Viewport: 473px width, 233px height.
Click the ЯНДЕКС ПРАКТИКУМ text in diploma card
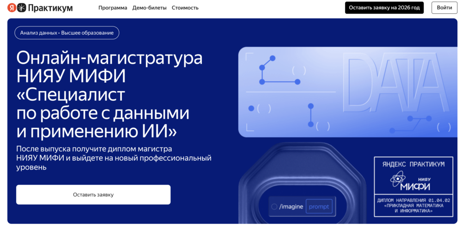click(413, 165)
